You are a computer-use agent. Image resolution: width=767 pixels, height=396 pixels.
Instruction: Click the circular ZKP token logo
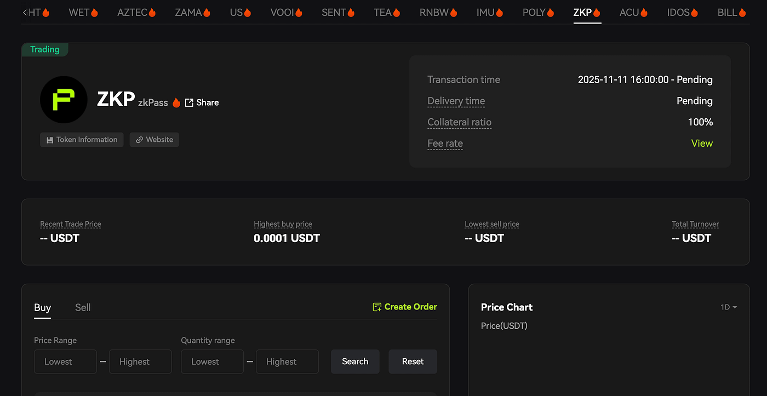(64, 100)
